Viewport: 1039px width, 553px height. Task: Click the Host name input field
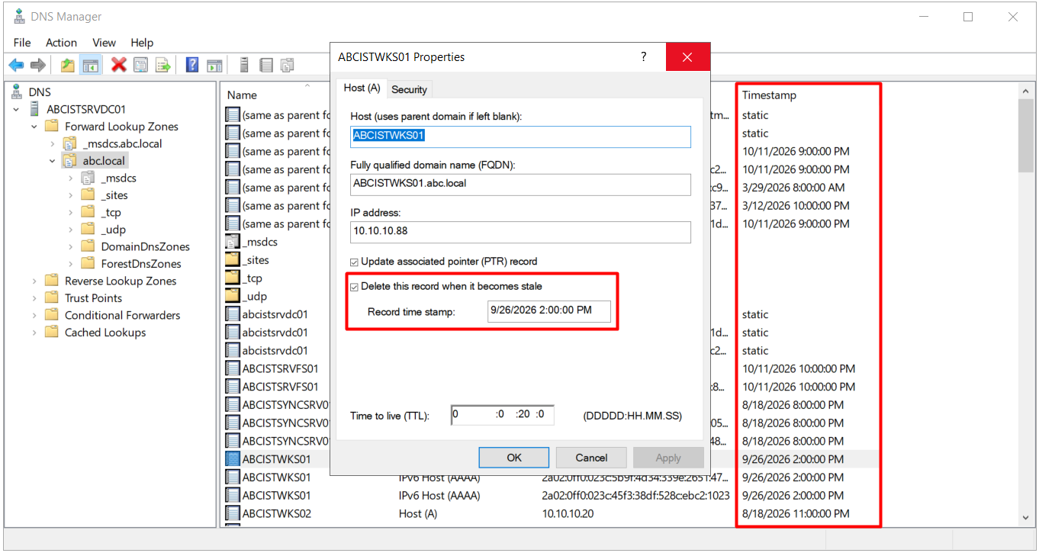pyautogui.click(x=520, y=137)
